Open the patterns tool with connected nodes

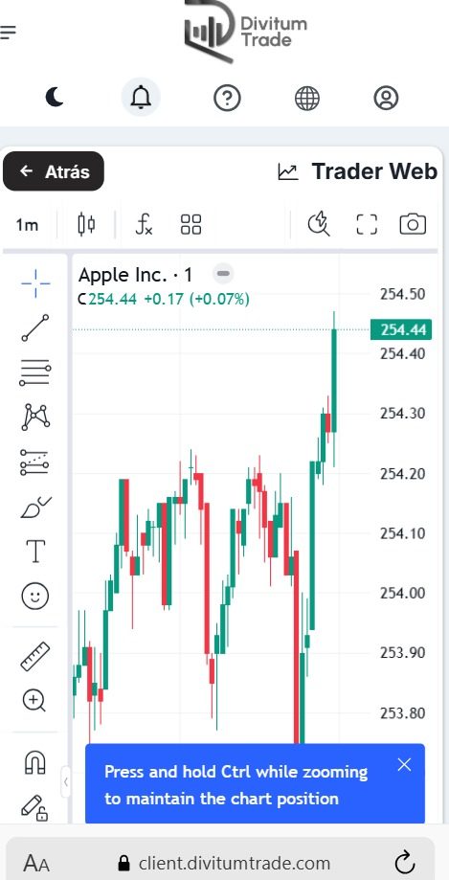(x=35, y=417)
